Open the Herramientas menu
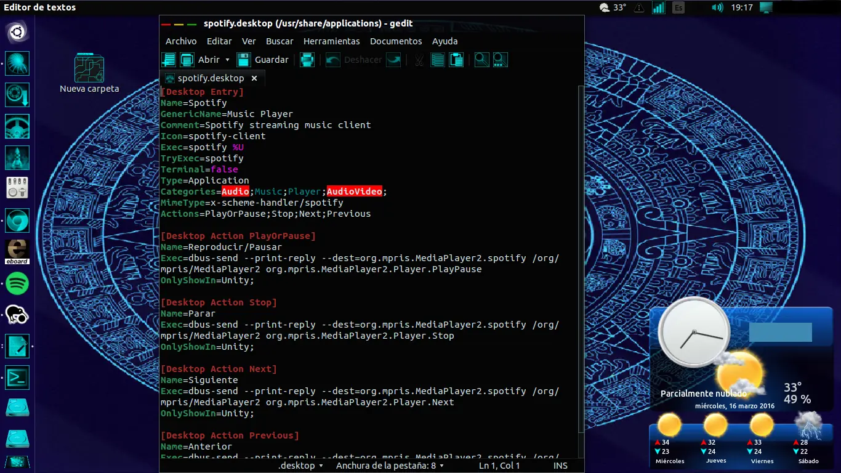Screen dimensions: 841x473 pos(331,41)
